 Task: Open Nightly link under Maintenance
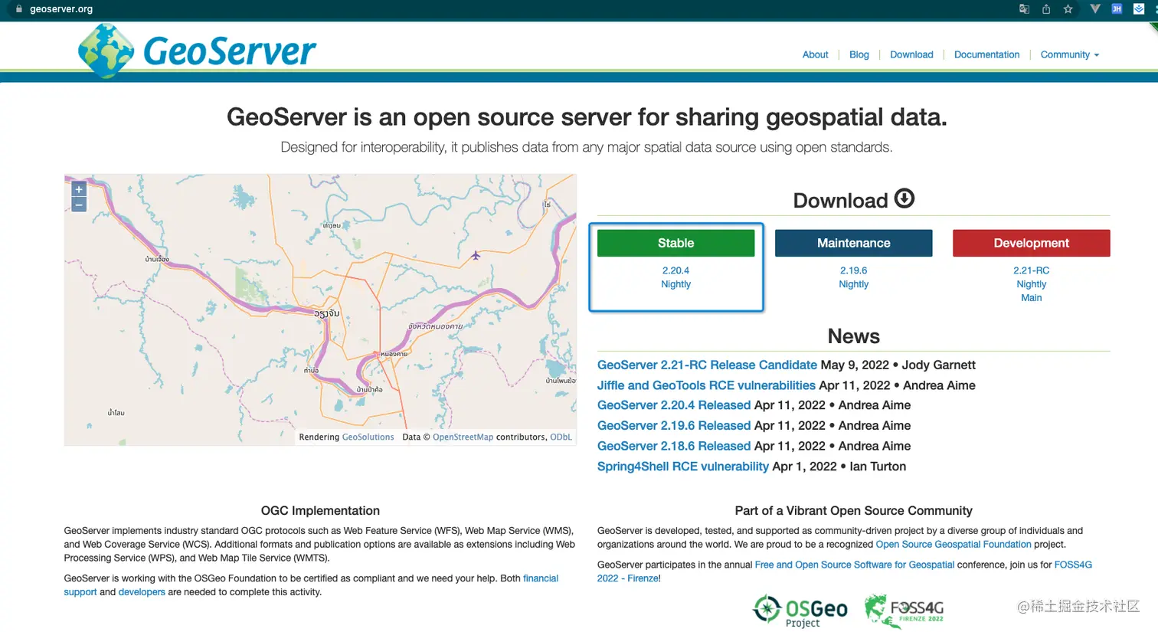click(853, 284)
